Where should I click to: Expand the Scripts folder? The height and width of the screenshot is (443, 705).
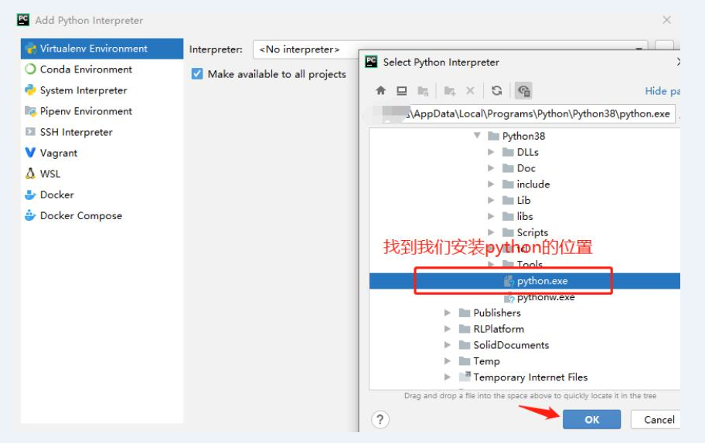[x=491, y=232]
